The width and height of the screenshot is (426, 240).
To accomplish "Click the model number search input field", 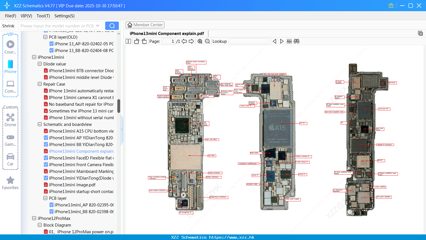I will [x=57, y=26].
